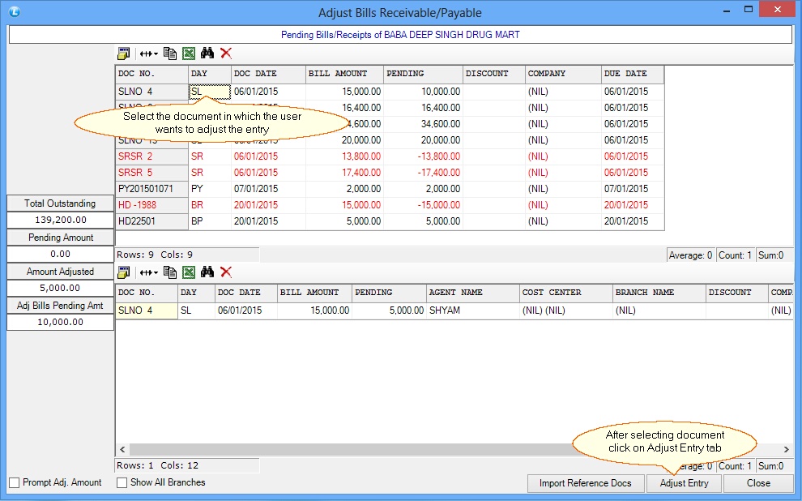Click DISCOUNT header in upper grid
The height and width of the screenshot is (501, 802).
tap(494, 74)
